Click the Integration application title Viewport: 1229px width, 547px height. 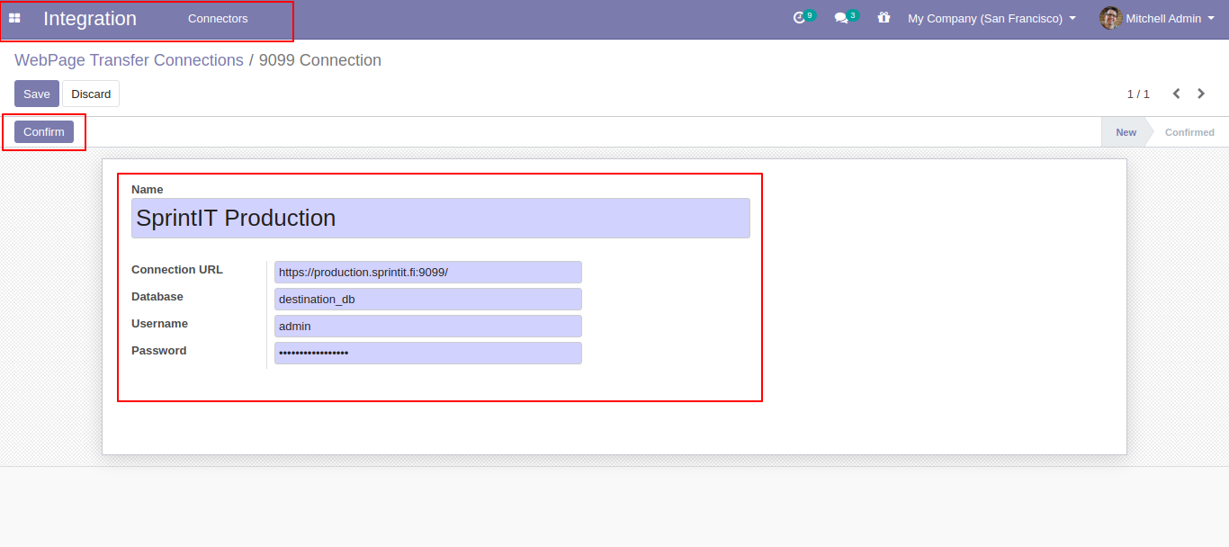(90, 18)
